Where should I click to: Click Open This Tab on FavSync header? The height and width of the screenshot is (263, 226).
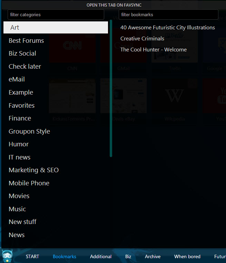114,5
